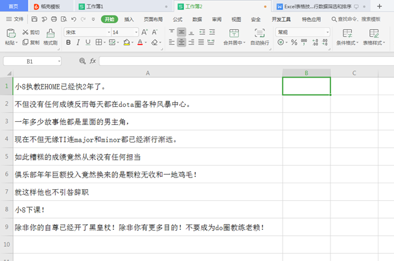Decrease decimal places
This screenshot has width=394, height=261.
[325, 42]
